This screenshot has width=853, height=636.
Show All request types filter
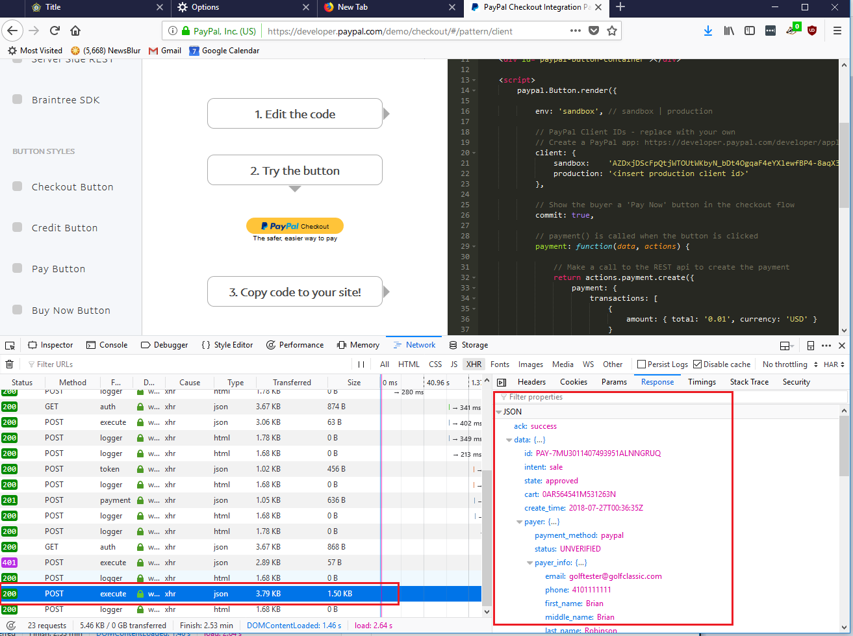pyautogui.click(x=385, y=364)
